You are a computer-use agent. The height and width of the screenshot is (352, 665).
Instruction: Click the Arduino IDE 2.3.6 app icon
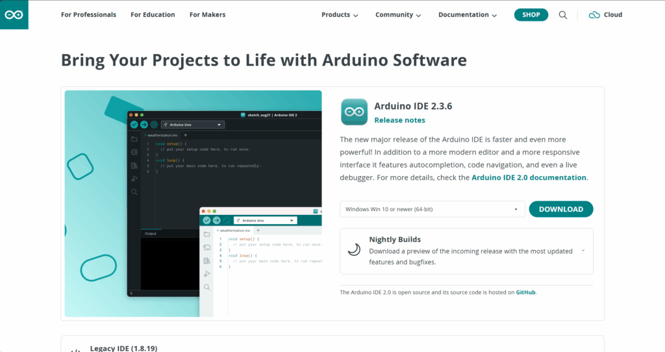point(354,112)
